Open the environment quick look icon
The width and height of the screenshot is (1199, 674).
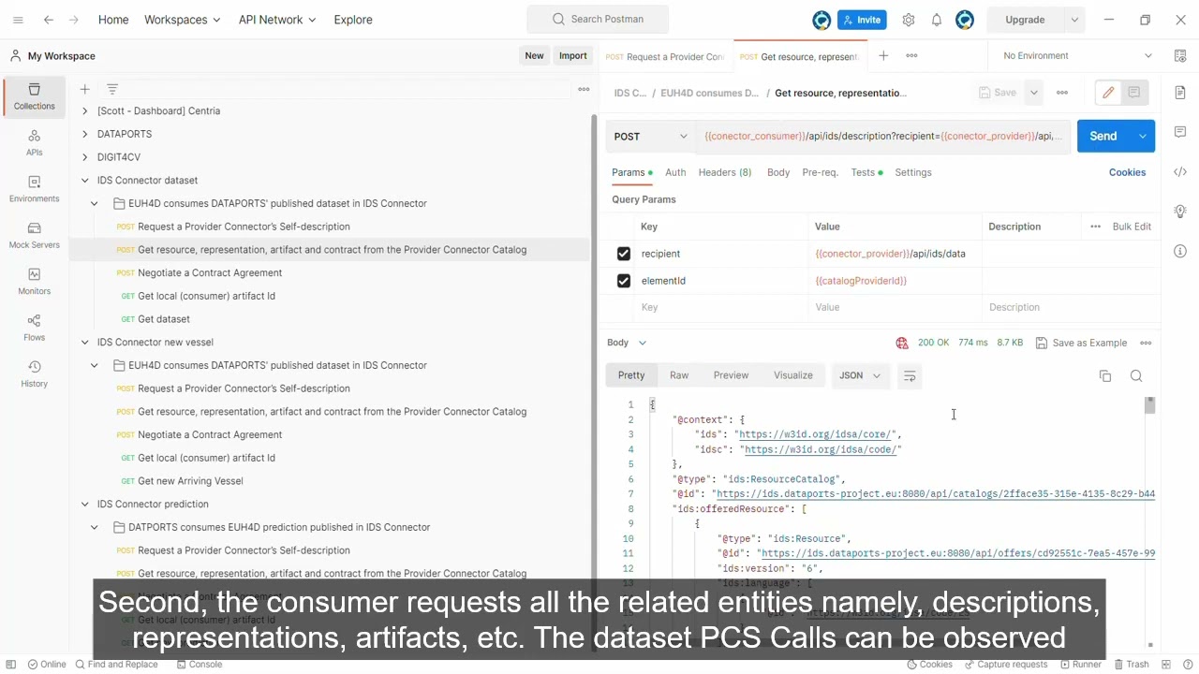tap(1180, 56)
